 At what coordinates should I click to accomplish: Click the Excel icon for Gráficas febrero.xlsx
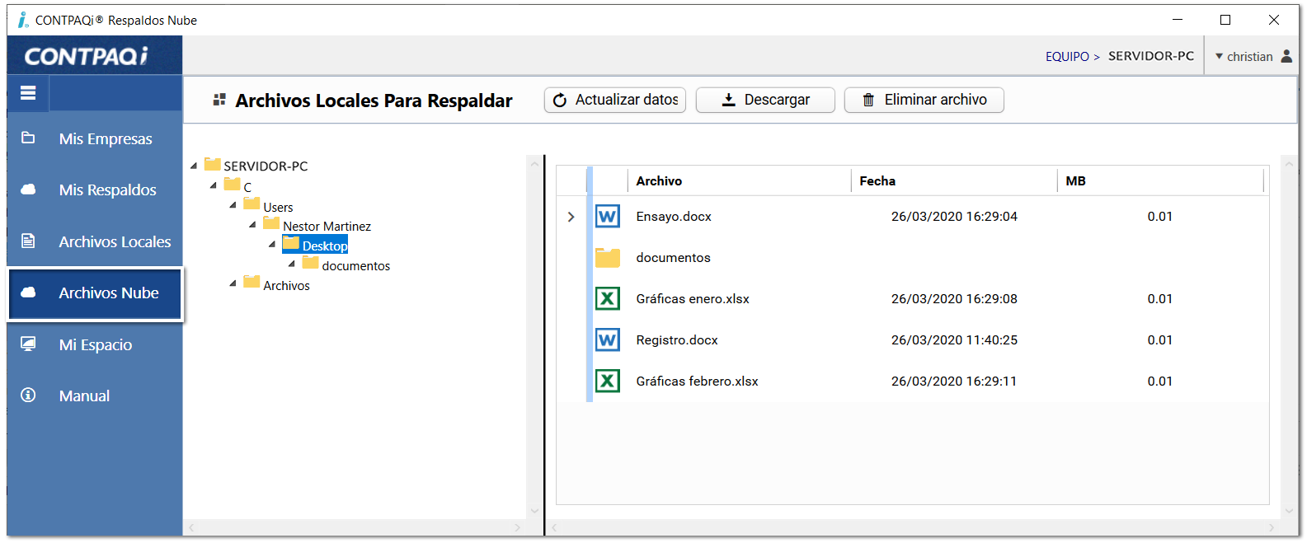pyautogui.click(x=607, y=382)
